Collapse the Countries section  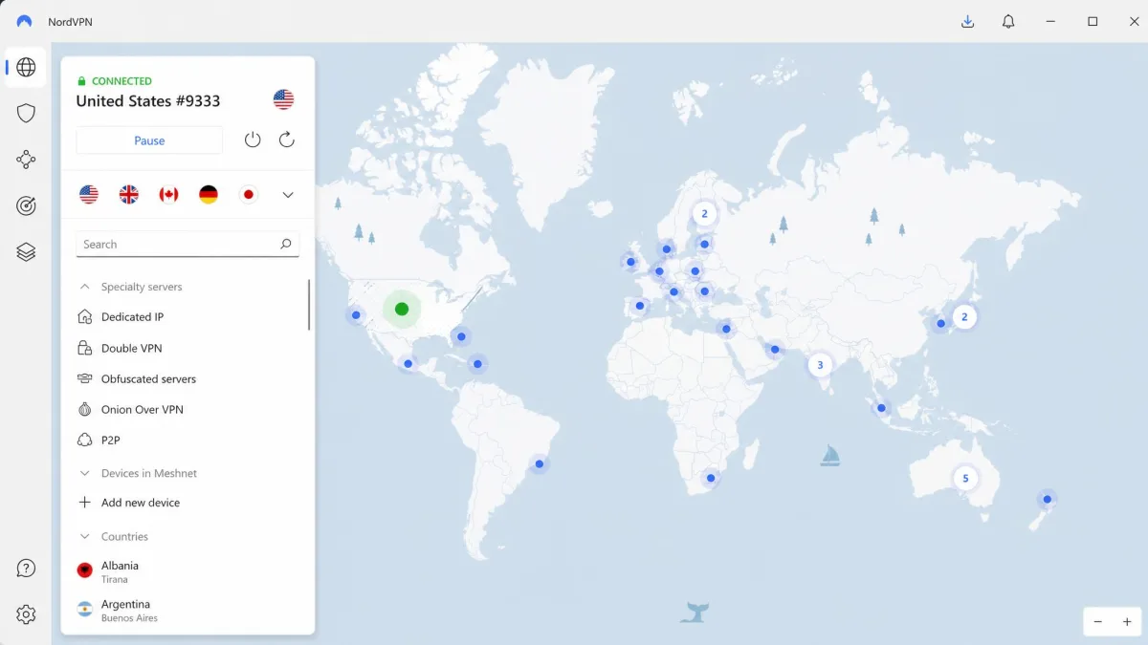84,537
